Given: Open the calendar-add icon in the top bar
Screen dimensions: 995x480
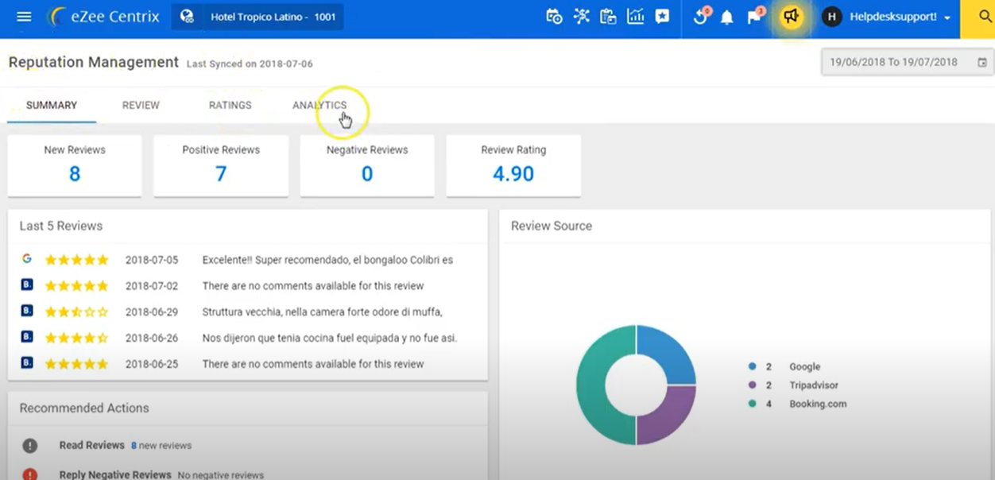Looking at the screenshot, I should pyautogui.click(x=555, y=17).
